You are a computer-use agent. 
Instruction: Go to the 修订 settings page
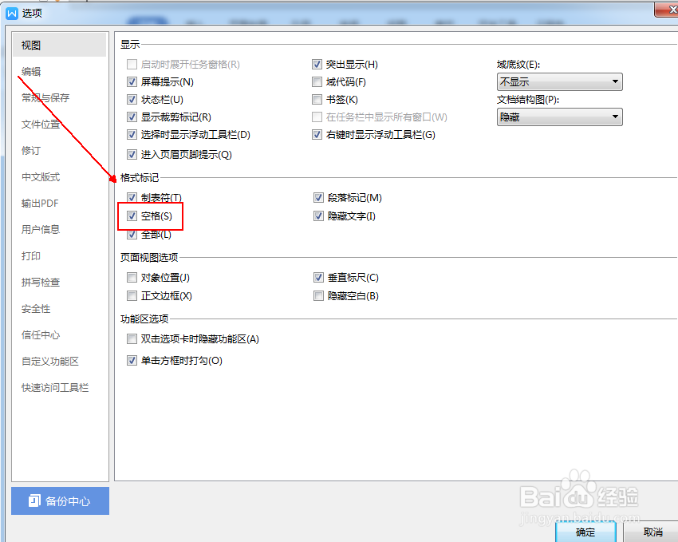31,151
